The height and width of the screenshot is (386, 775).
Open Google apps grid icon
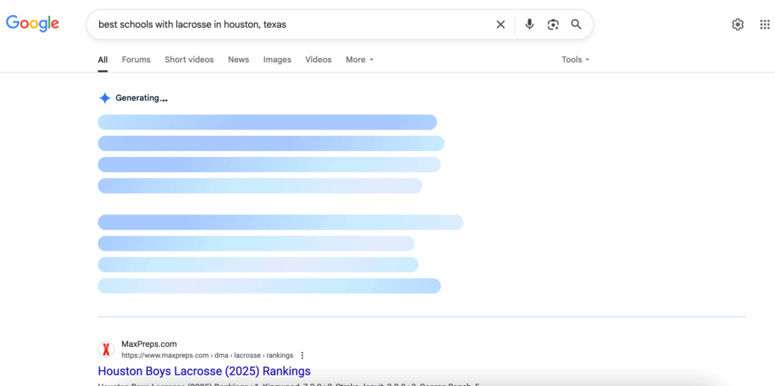[764, 24]
